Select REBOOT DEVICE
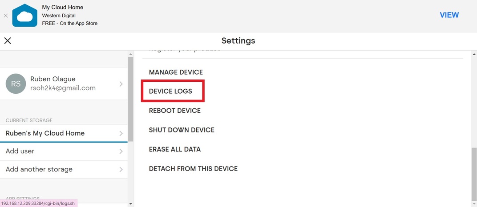Screen dimensions: 477x207 (x=174, y=111)
